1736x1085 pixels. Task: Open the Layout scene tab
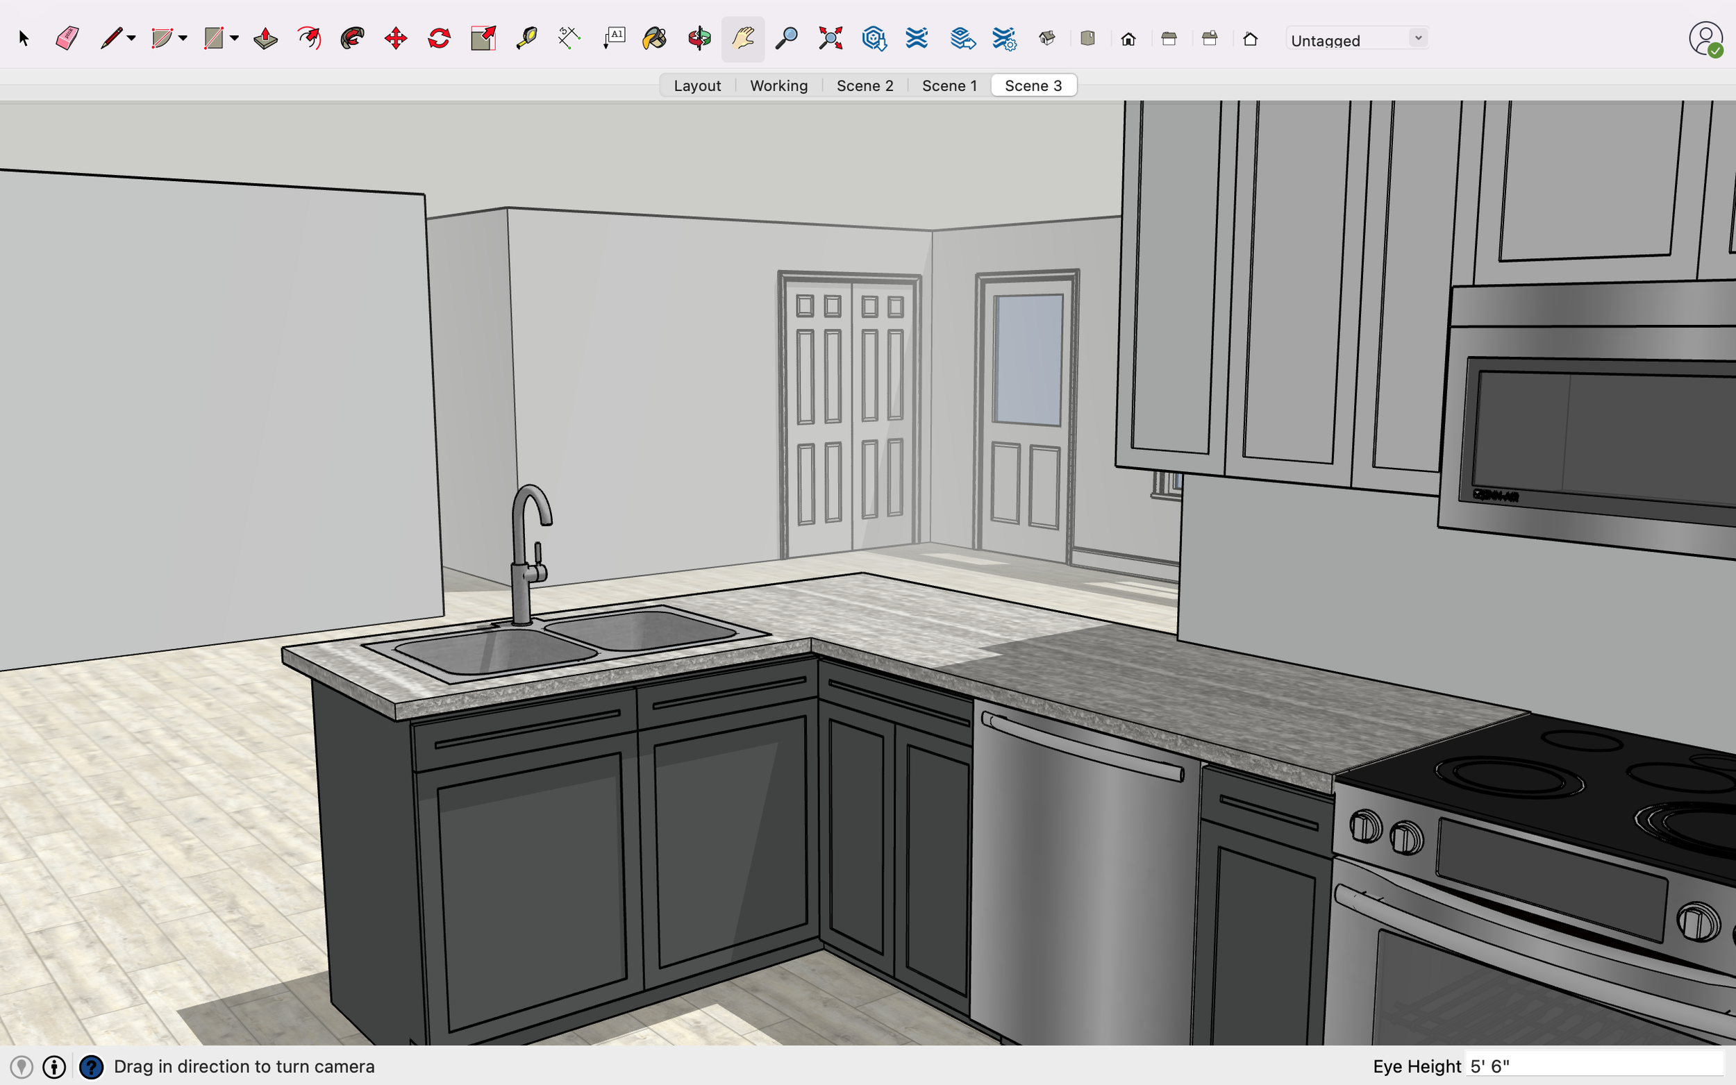point(697,85)
